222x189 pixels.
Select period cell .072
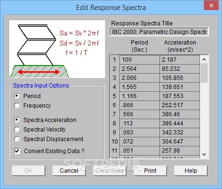coord(139,142)
